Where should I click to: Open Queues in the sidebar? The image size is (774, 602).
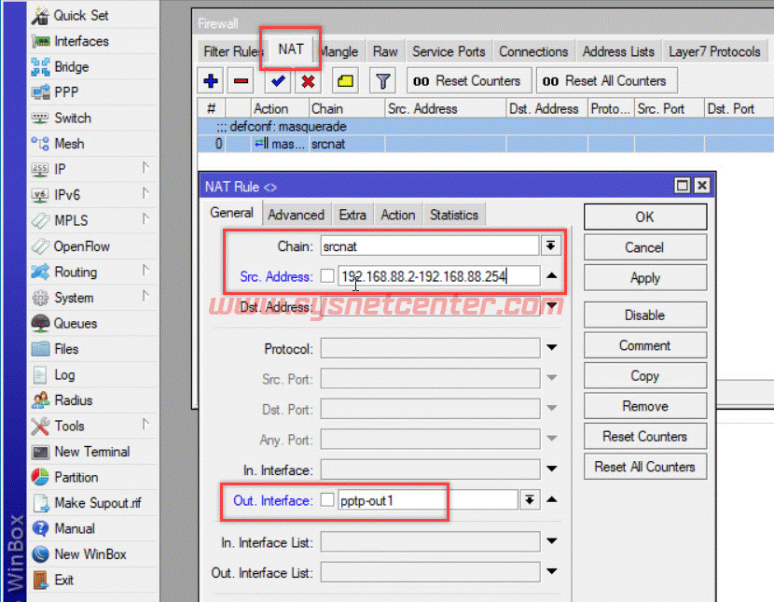coord(74,323)
